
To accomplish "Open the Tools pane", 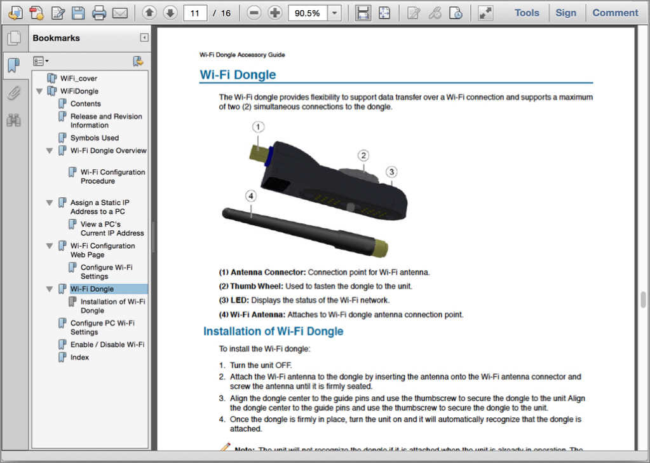I will coord(527,13).
